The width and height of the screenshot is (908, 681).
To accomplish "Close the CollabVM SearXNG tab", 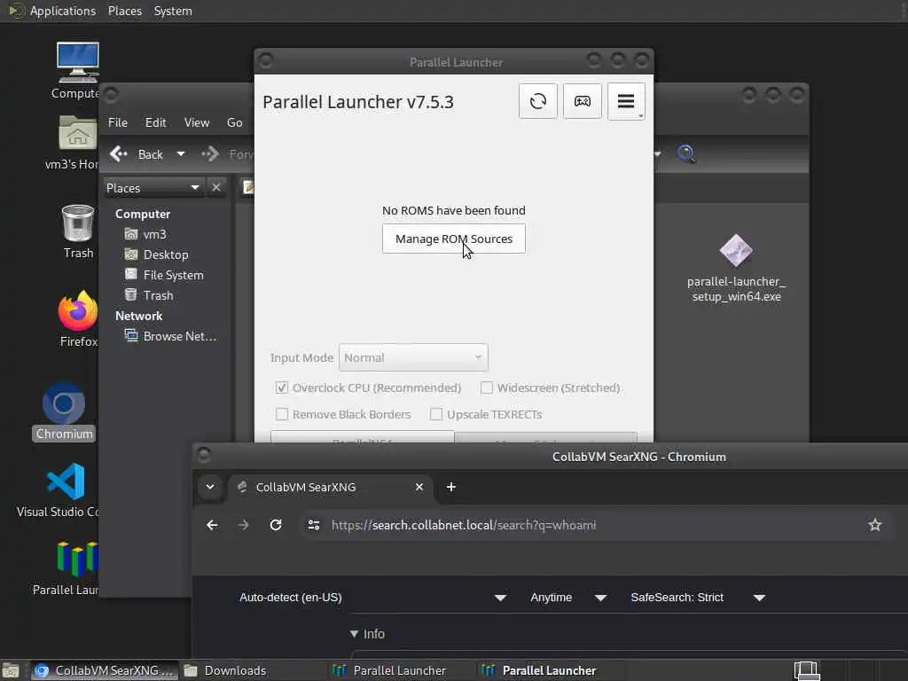I will [419, 487].
